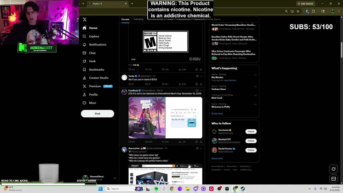Viewport: 343px width, 193px height.
Task: Click Grok explain icon on FearBuck's post
Action: (x=197, y=91)
